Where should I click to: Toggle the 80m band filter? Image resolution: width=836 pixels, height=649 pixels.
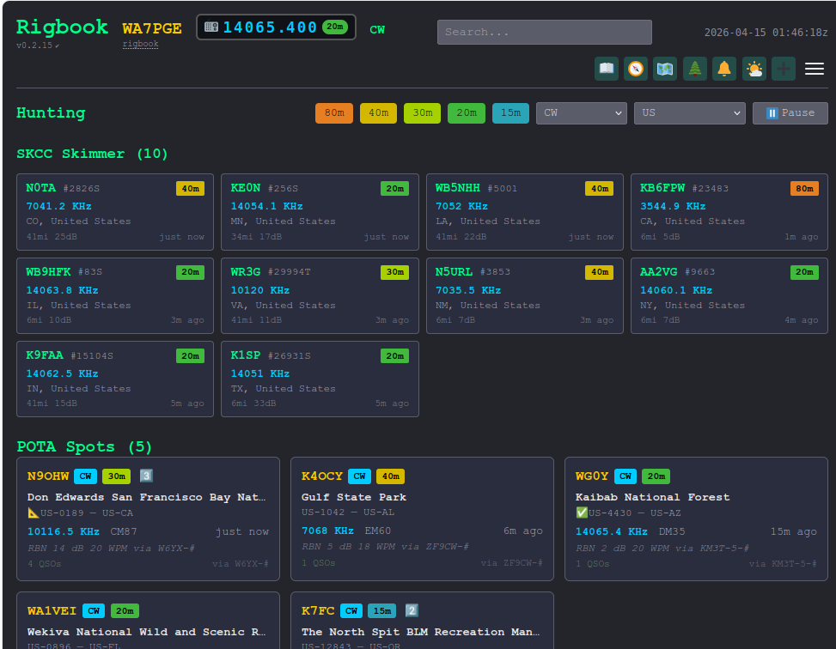[333, 112]
